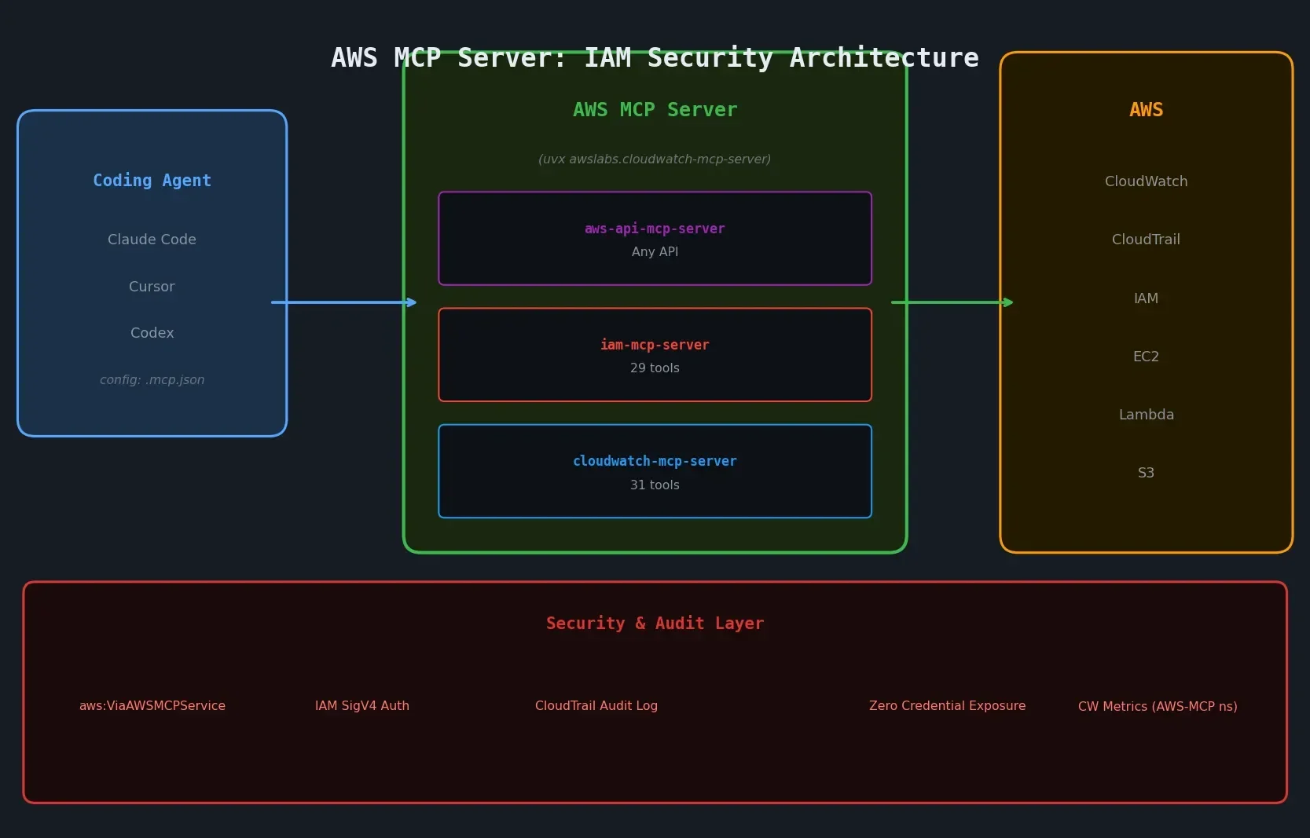
Task: Select the 'iam-mcp-server' label
Action: point(655,345)
